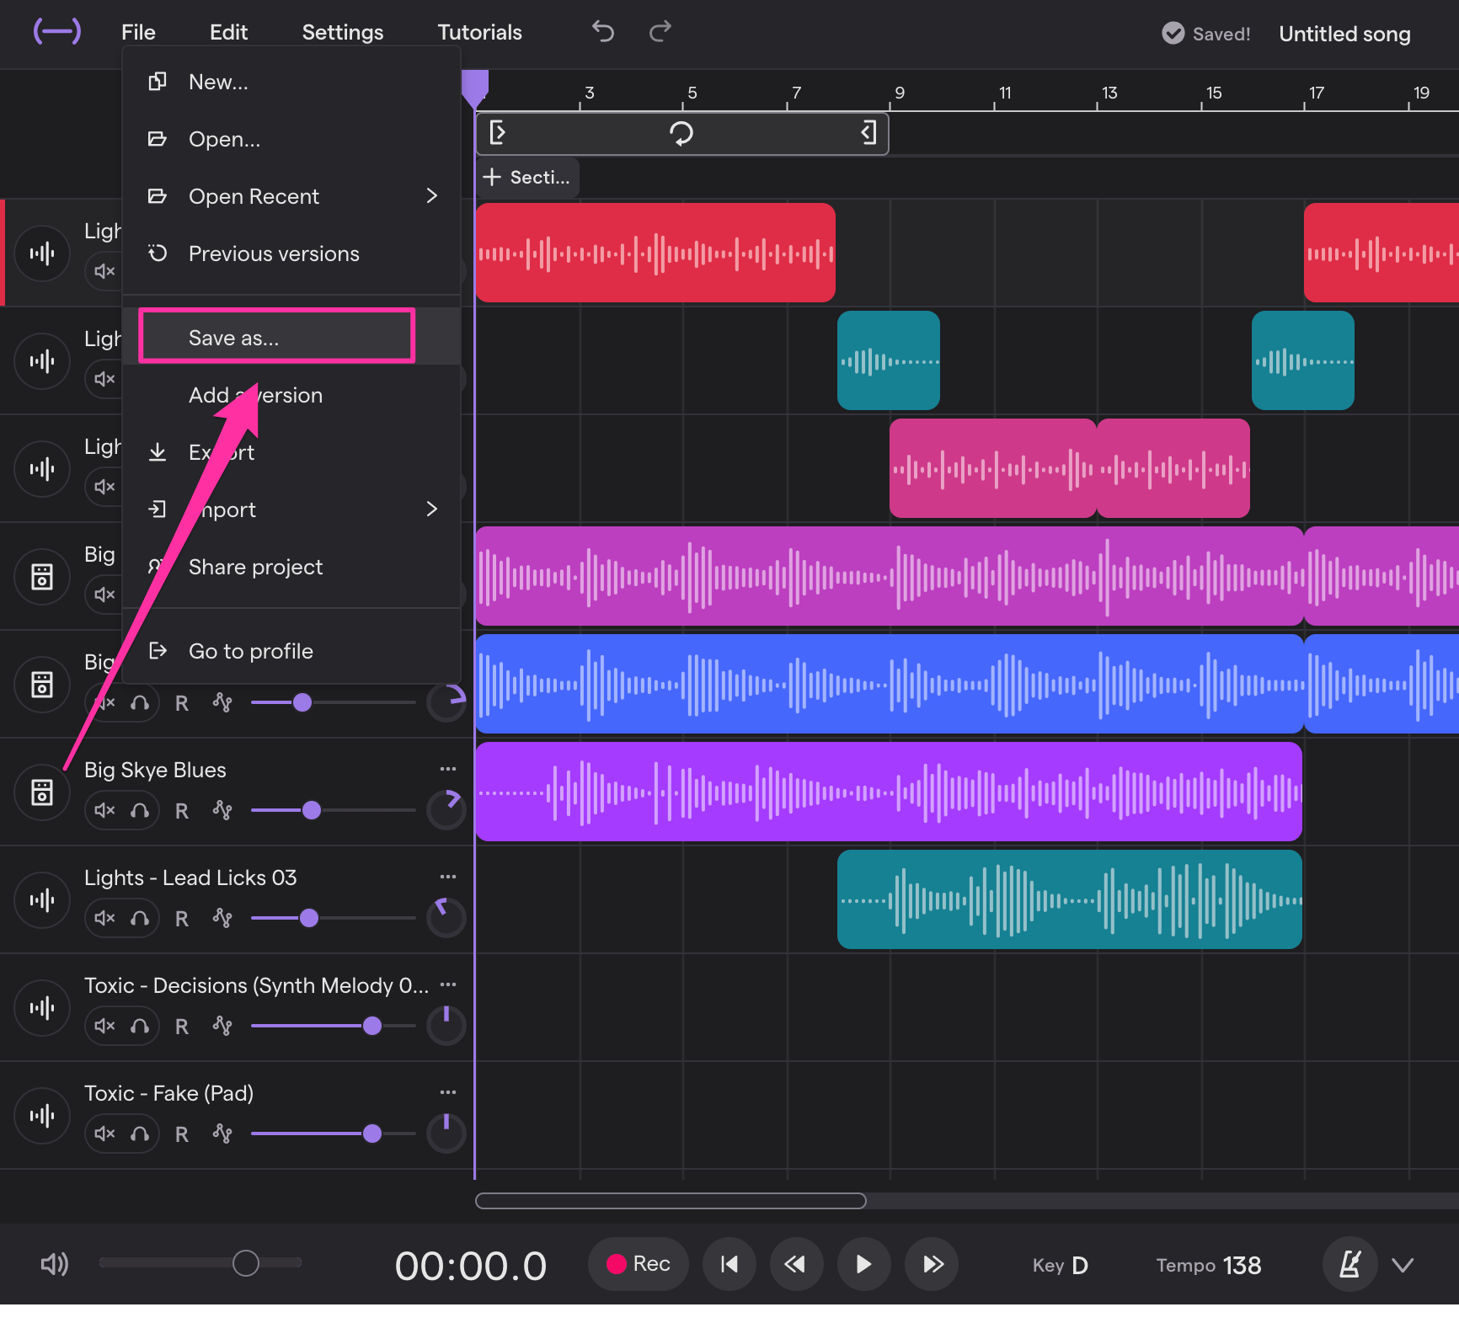Click the automation icon on Toxic - Fake (Pad)
1459x1339 pixels.
(222, 1133)
